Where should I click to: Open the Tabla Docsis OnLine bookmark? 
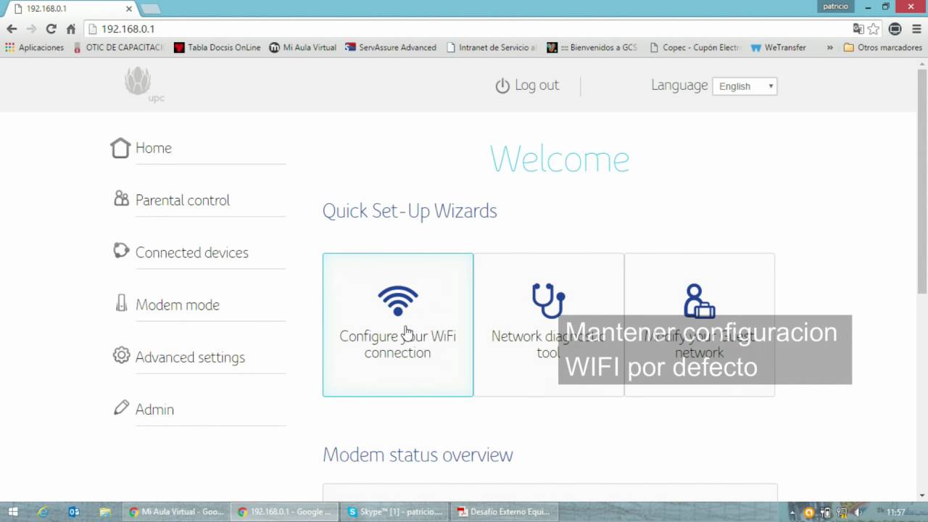[217, 47]
